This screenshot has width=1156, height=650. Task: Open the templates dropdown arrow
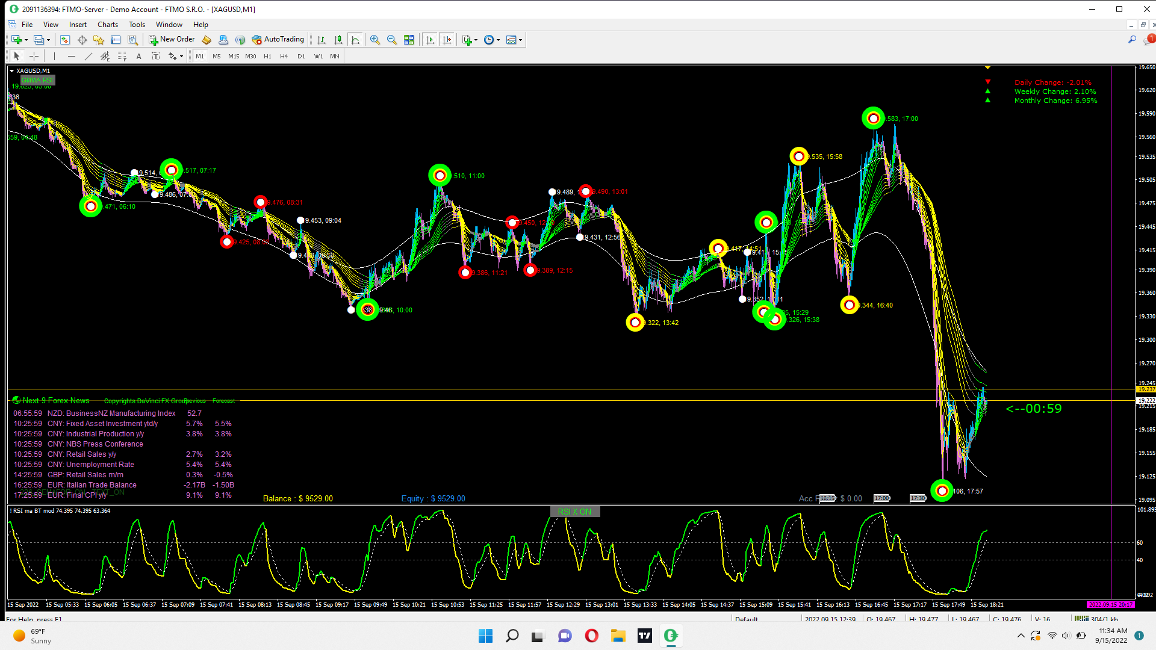point(520,40)
